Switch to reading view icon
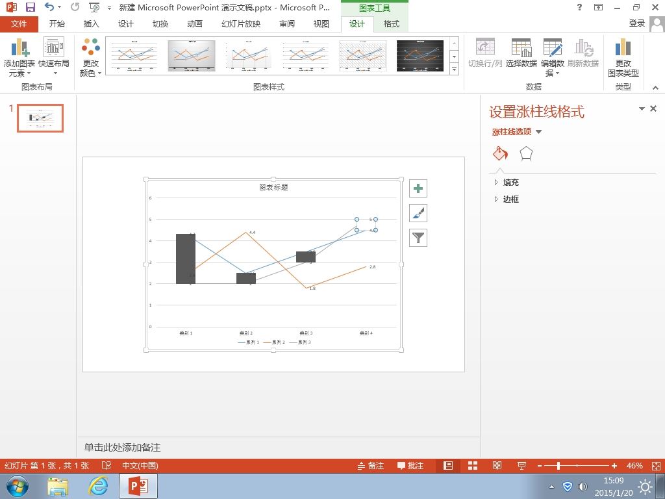665x499 pixels. [497, 466]
